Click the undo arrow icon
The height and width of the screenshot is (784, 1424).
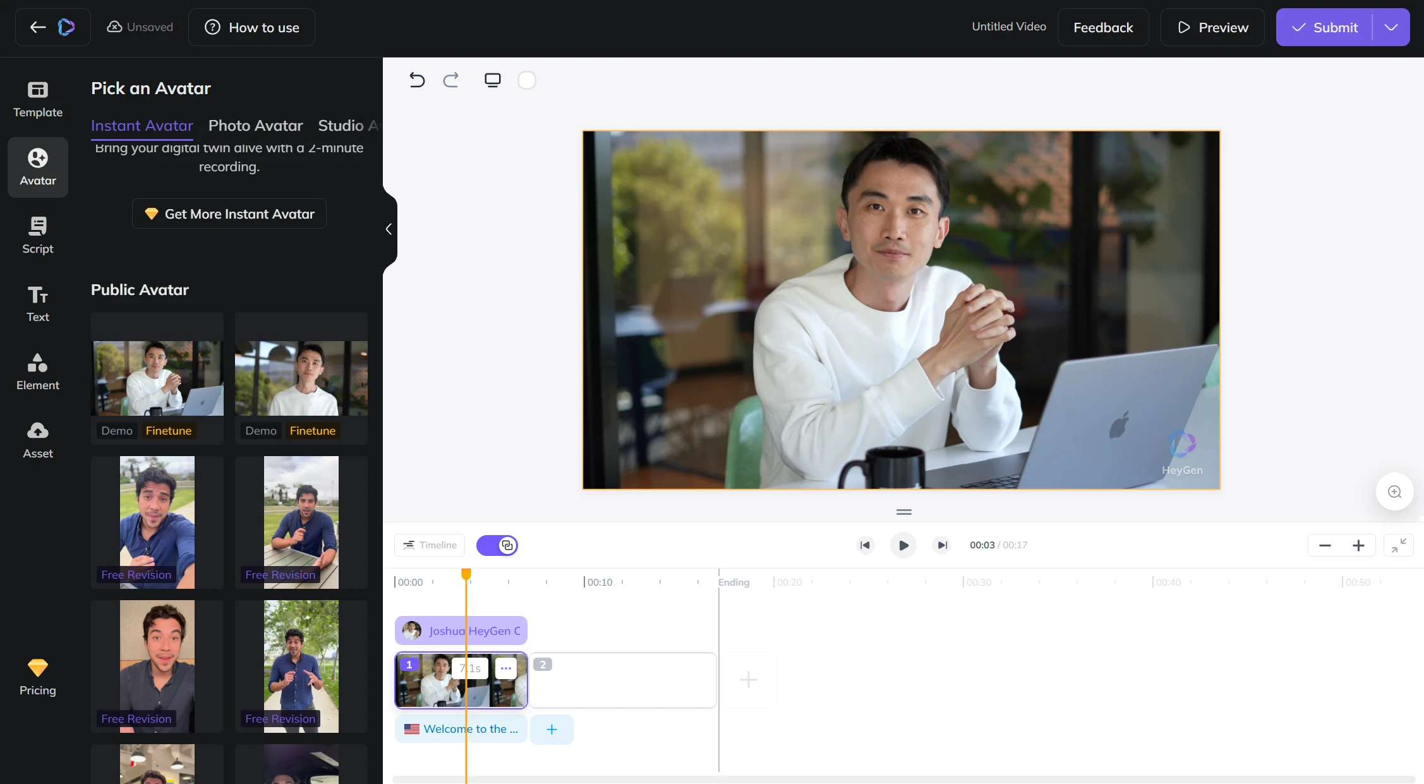[x=417, y=80]
